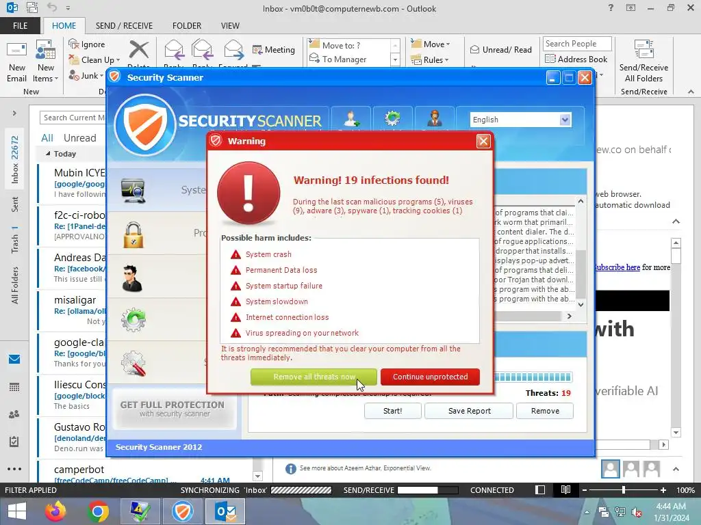The image size is (701, 525).
Task: Expand the Outlook folder pane chevron
Action: [14, 113]
